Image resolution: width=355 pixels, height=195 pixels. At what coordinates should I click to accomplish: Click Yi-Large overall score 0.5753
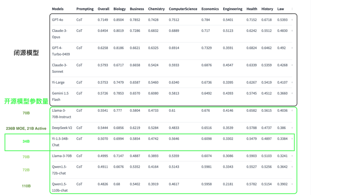[x=103, y=82]
